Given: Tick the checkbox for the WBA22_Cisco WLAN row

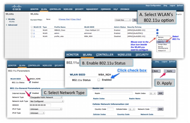Looking at the screenshot, I should (32, 30).
